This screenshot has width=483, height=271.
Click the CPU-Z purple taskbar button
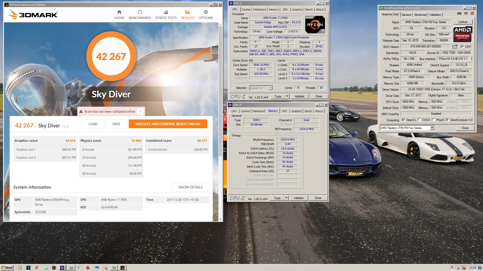pyautogui.click(x=62, y=268)
